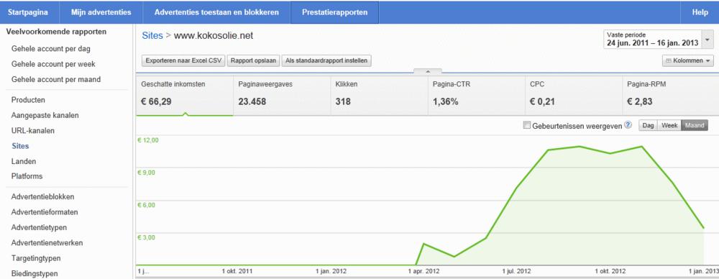Select the Pagina-RPM metric tile

pos(669,96)
